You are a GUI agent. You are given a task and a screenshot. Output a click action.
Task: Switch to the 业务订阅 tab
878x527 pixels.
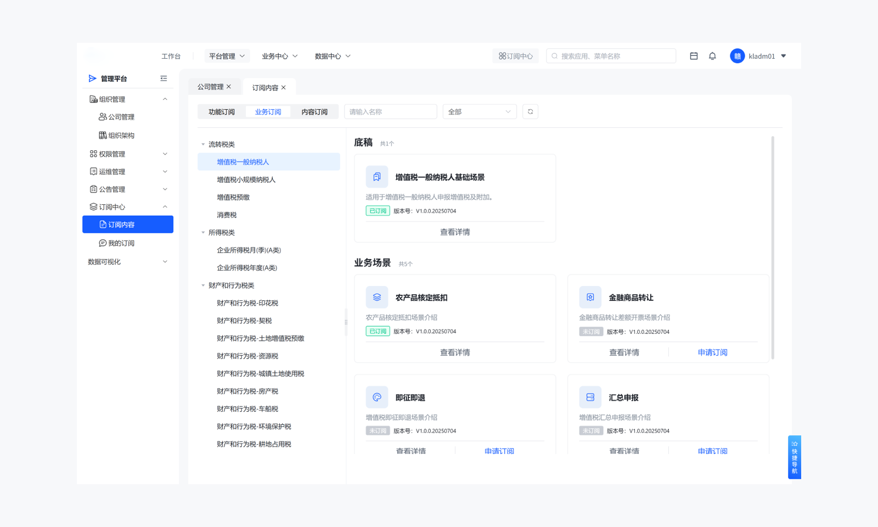click(268, 112)
